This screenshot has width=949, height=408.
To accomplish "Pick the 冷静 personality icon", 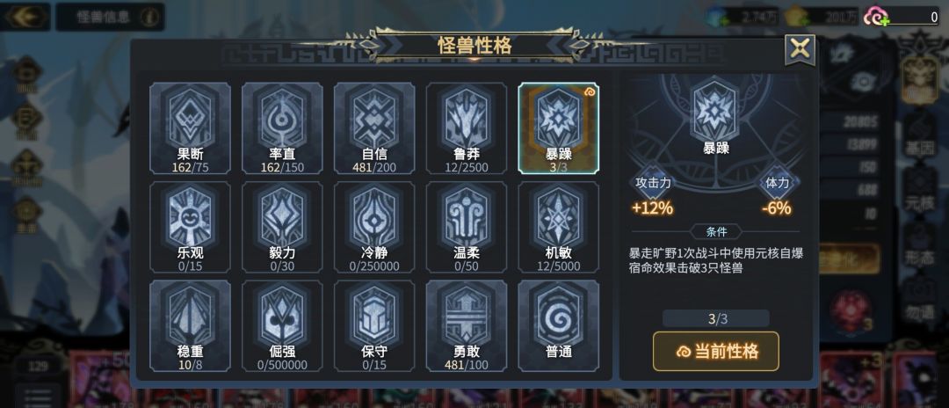I will pos(374,227).
